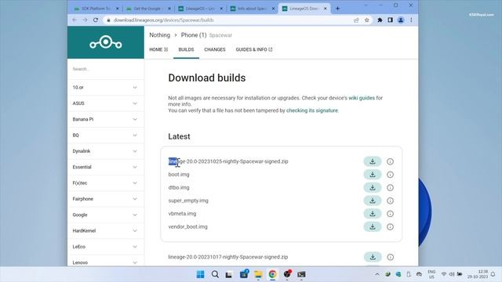Show info for vendor_boot.img
502x282 pixels.
point(390,226)
